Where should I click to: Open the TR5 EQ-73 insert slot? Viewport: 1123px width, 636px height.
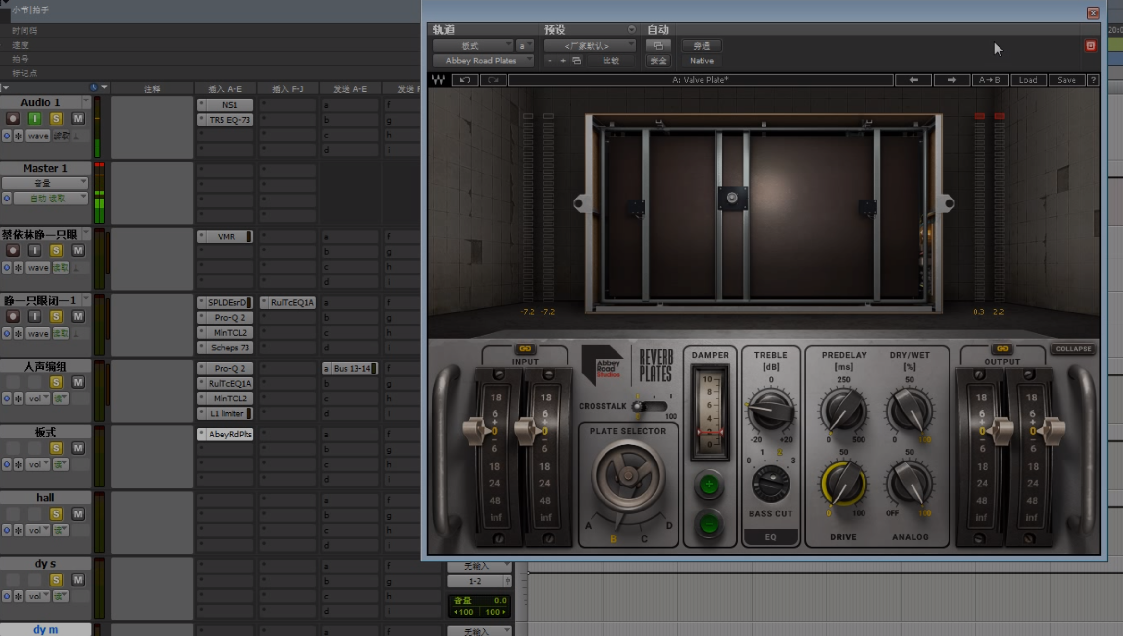(229, 120)
